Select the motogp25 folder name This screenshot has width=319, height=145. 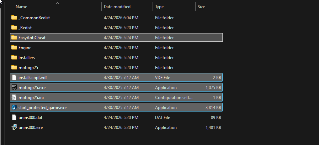(x=28, y=67)
